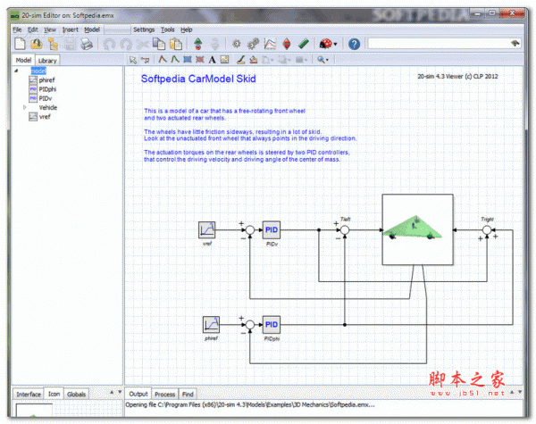Click the Paste clipboard icon
The height and width of the screenshot is (424, 536).
click(x=176, y=44)
